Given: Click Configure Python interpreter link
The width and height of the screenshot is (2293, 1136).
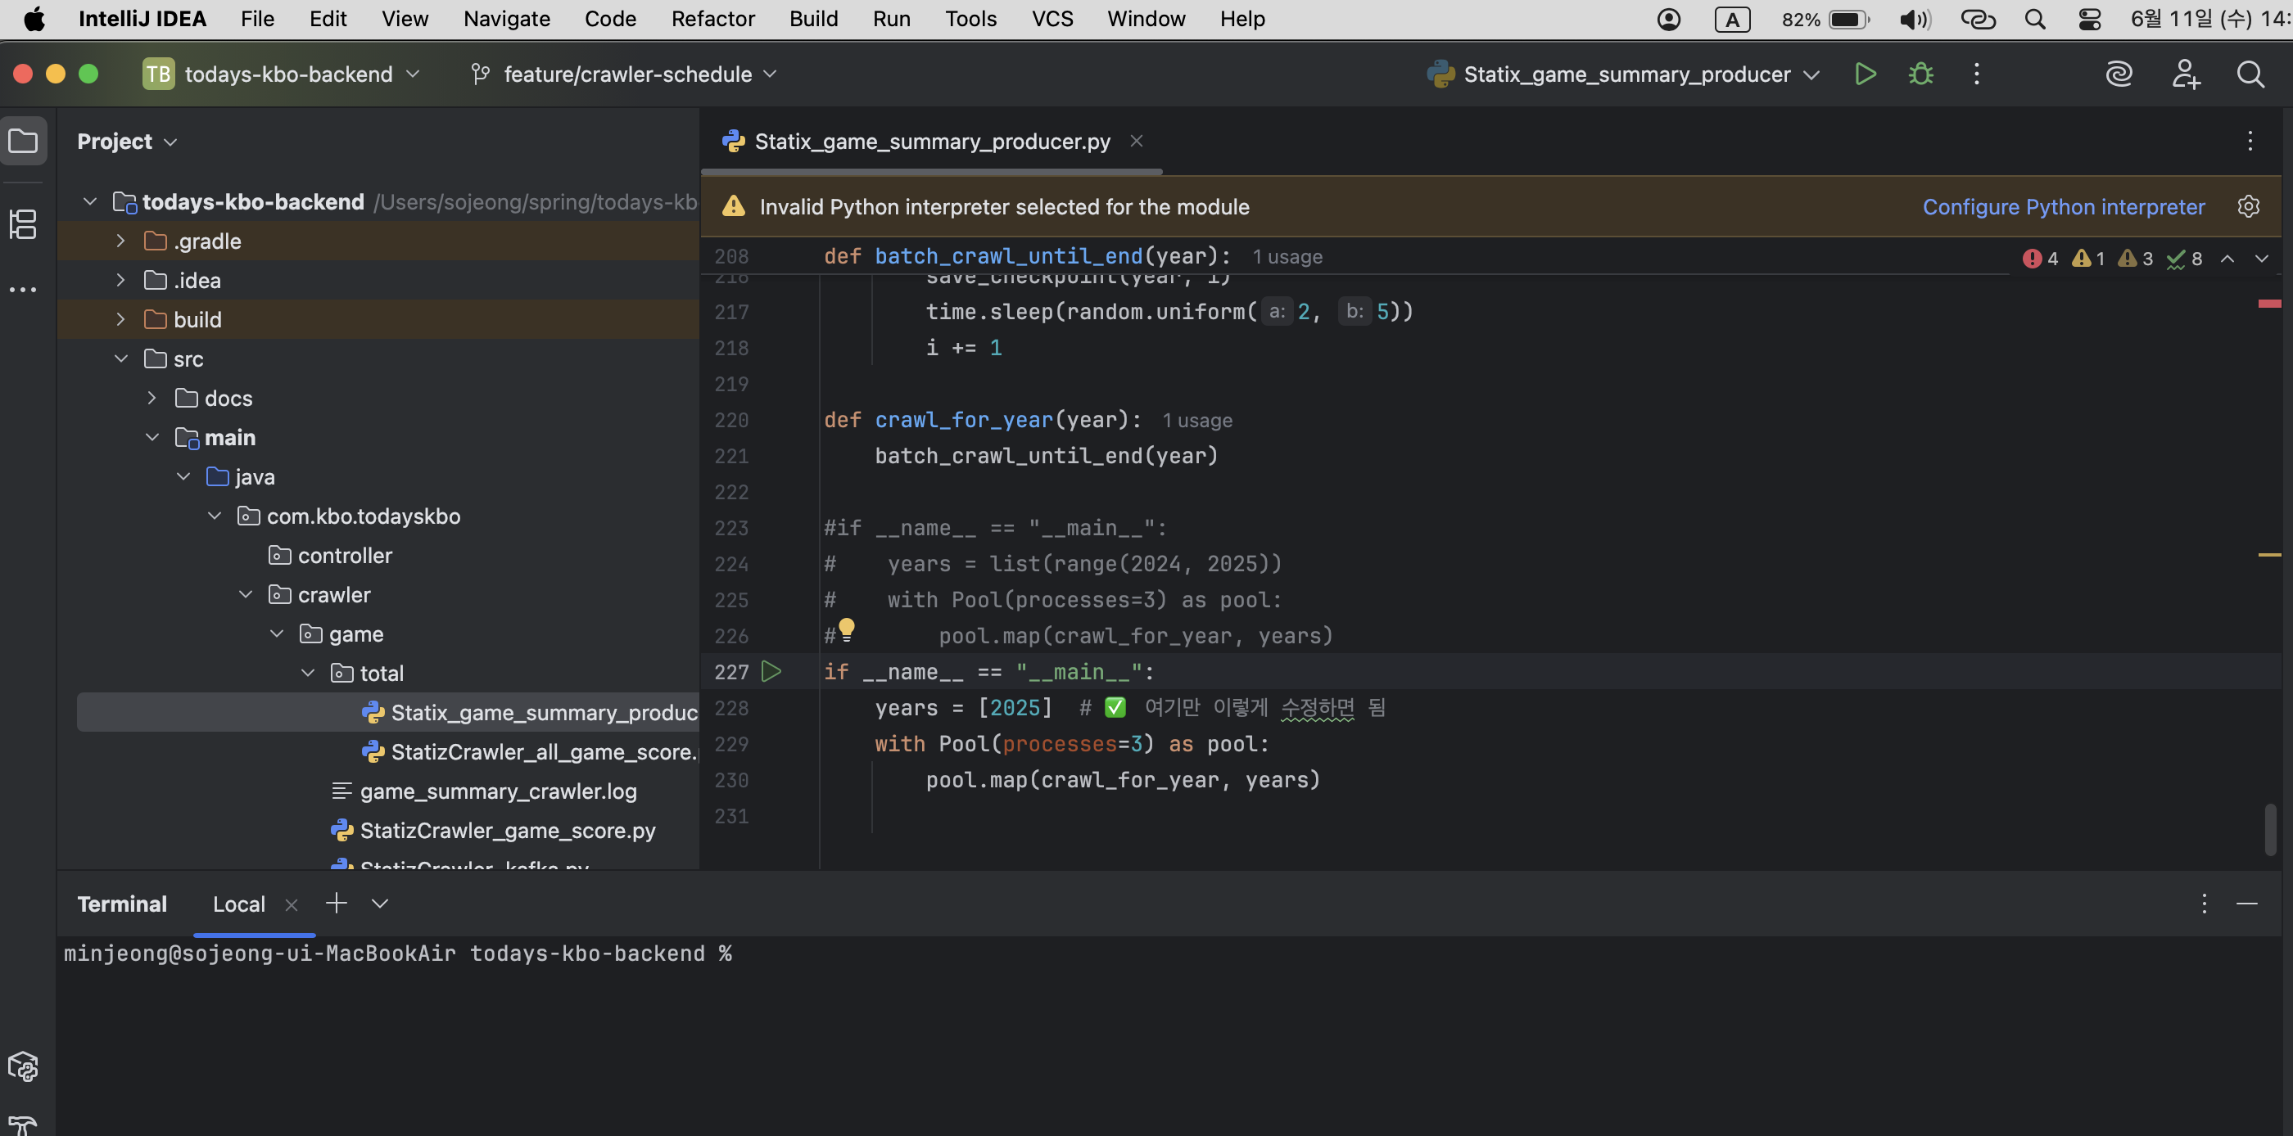Looking at the screenshot, I should pos(2062,206).
